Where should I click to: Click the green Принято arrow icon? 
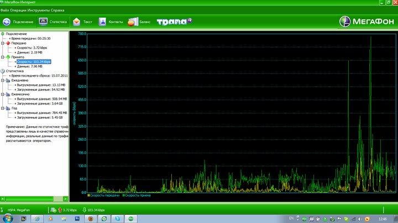(8, 57)
